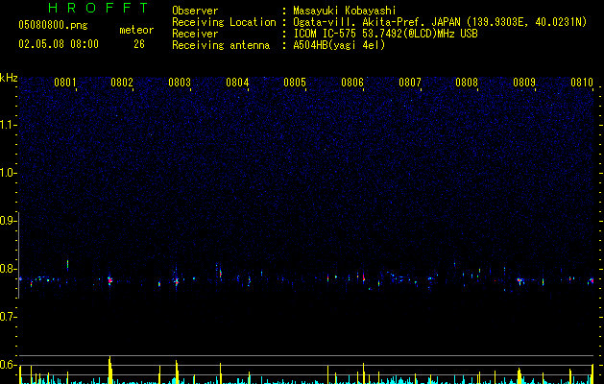The width and height of the screenshot is (604, 384).
Task: Click the meteor count 26
Action: click(139, 44)
